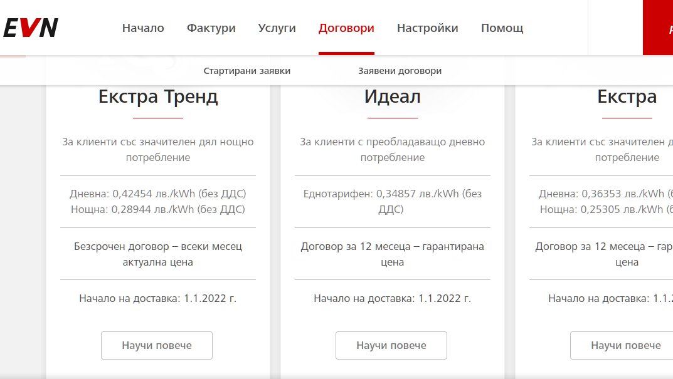
Task: Open the Начало menu item
Action: coord(143,28)
